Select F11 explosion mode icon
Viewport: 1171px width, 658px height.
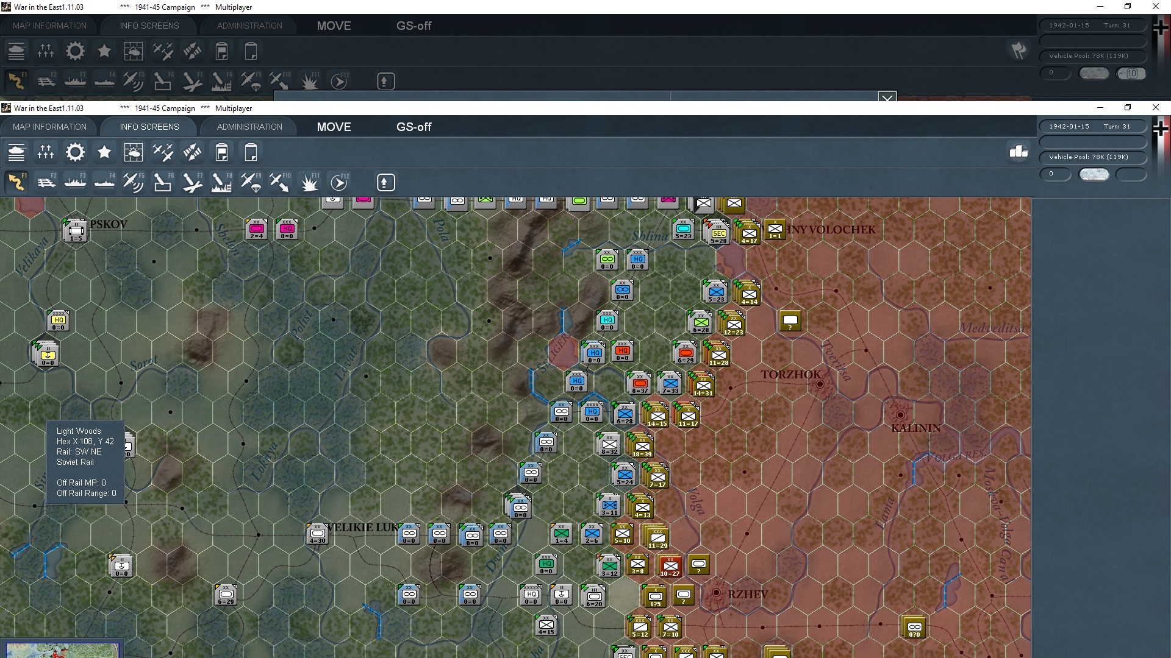pos(309,182)
